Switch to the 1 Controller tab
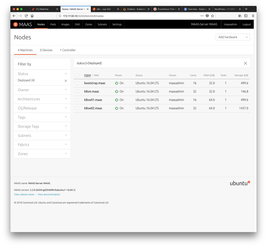The image size is (267, 247). click(x=68, y=50)
